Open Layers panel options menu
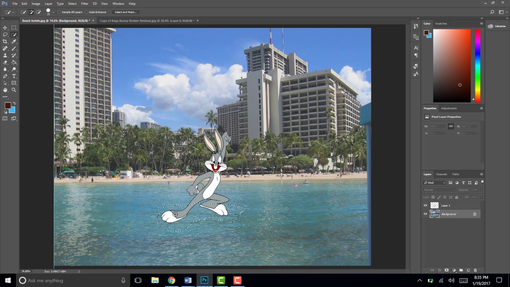This screenshot has height=287, width=510. tap(481, 174)
